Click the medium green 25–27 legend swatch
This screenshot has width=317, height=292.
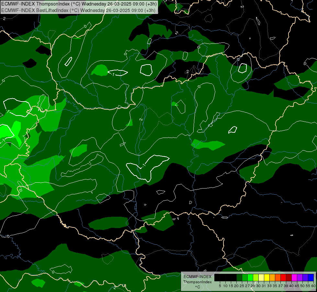pos(245,277)
